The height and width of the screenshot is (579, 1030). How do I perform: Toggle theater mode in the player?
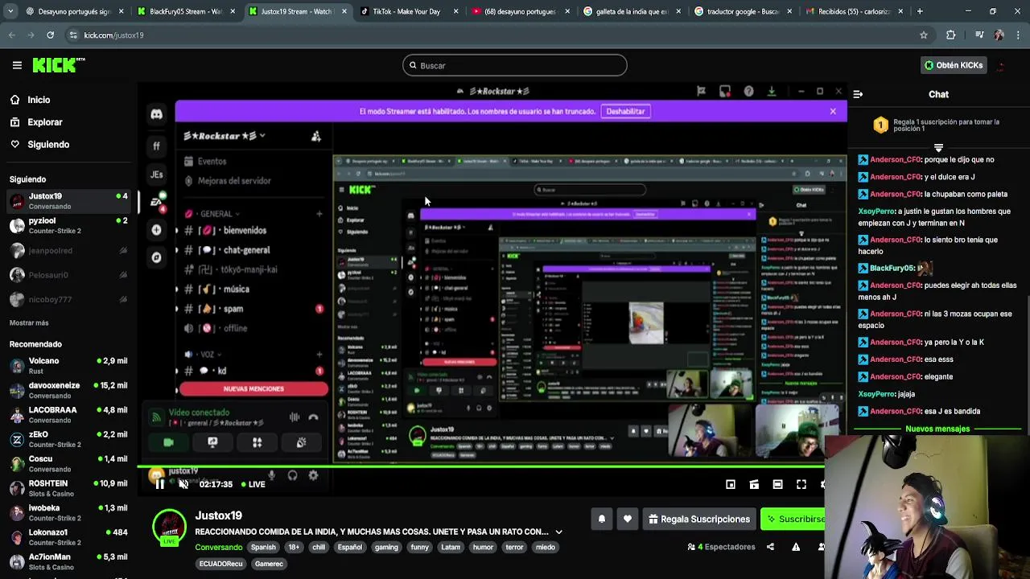click(777, 484)
